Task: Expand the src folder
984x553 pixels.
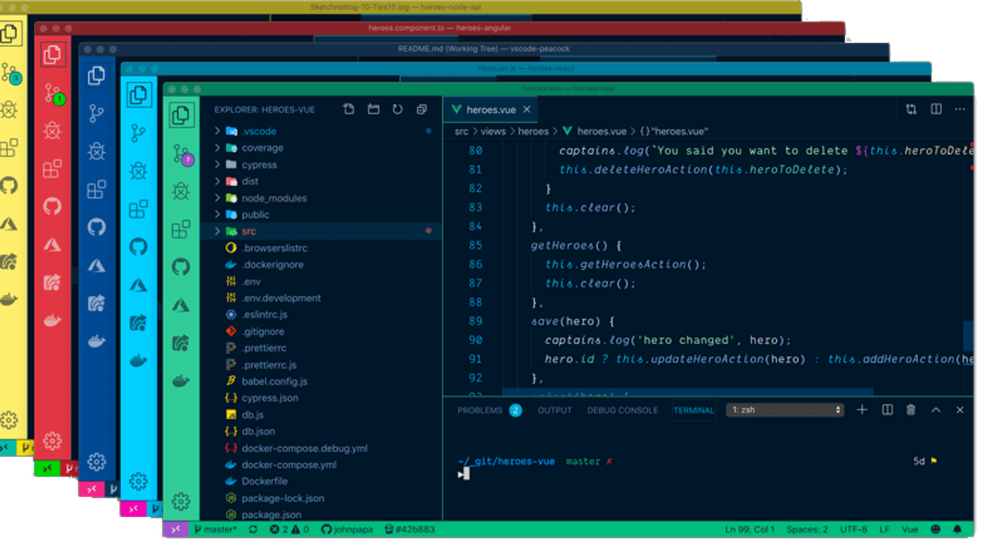Action: tap(249, 231)
